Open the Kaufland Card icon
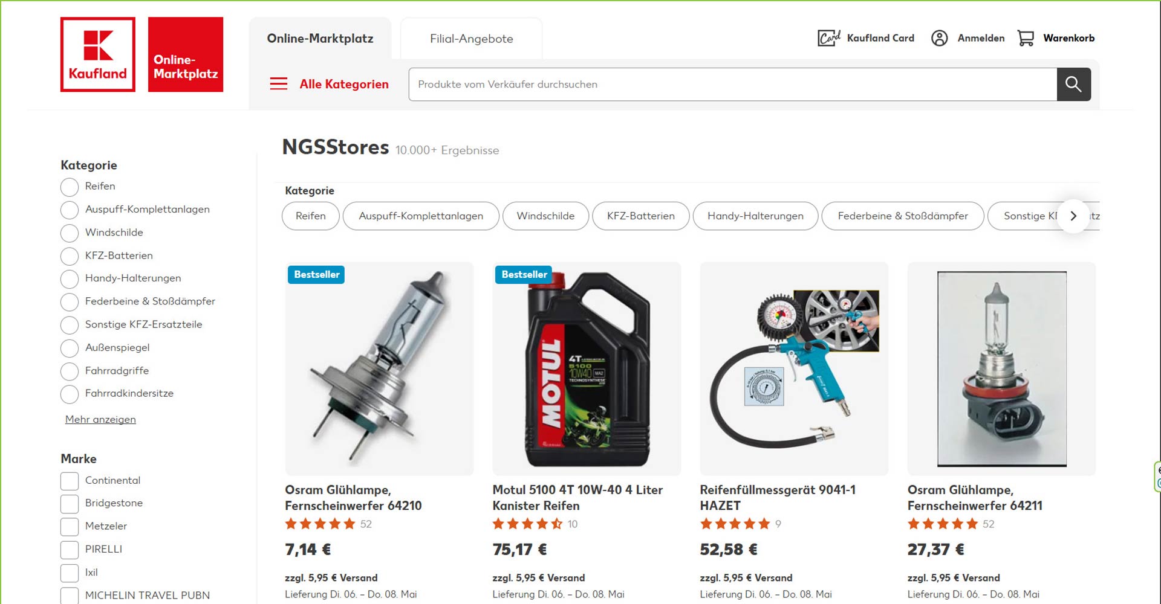The width and height of the screenshot is (1161, 604). click(x=828, y=38)
